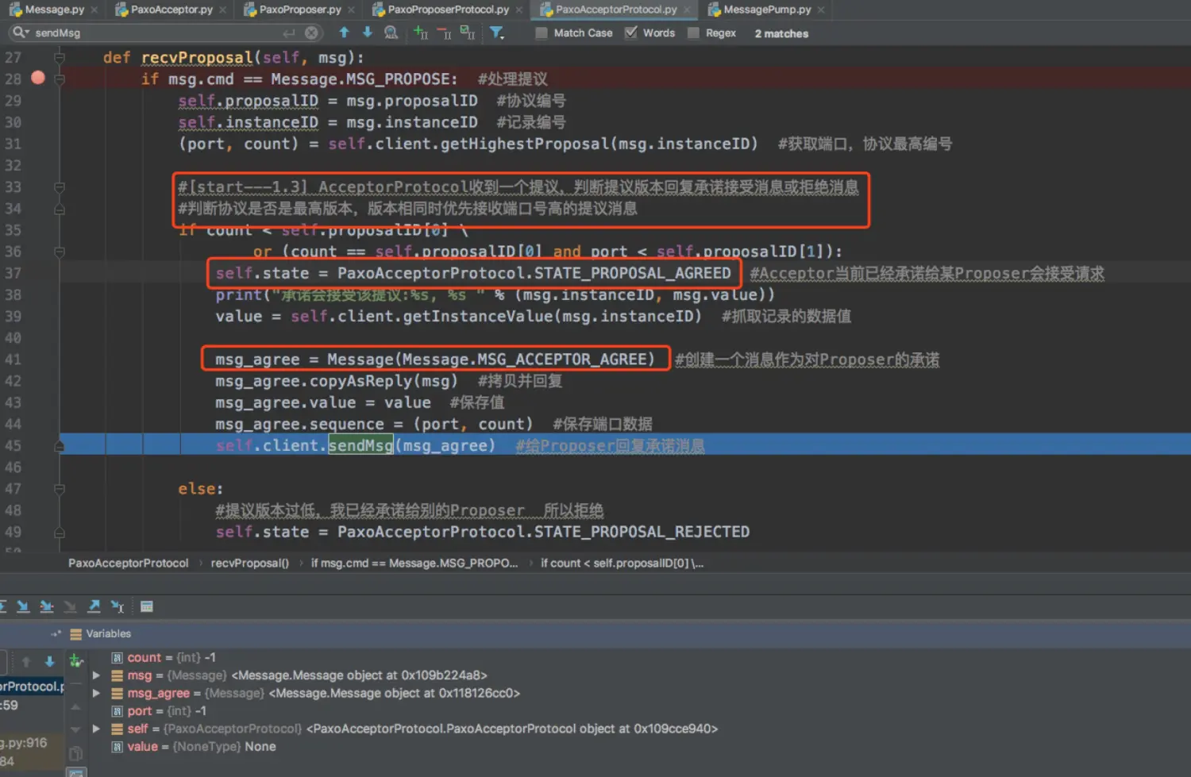Screen dimensions: 1191x777
Task: Jump to next search occurrence arrow
Action: coord(367,33)
